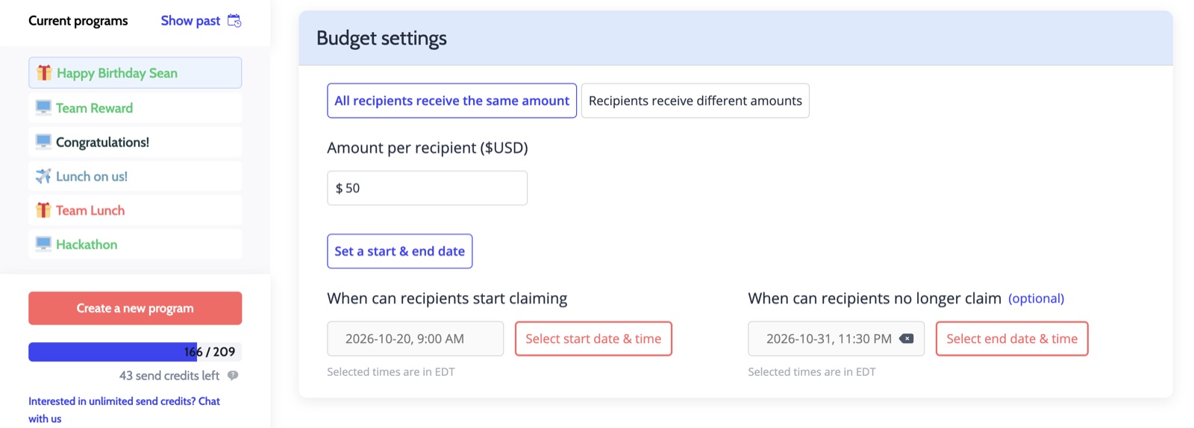Click the speech bubble icon next to send credits left

point(233,376)
